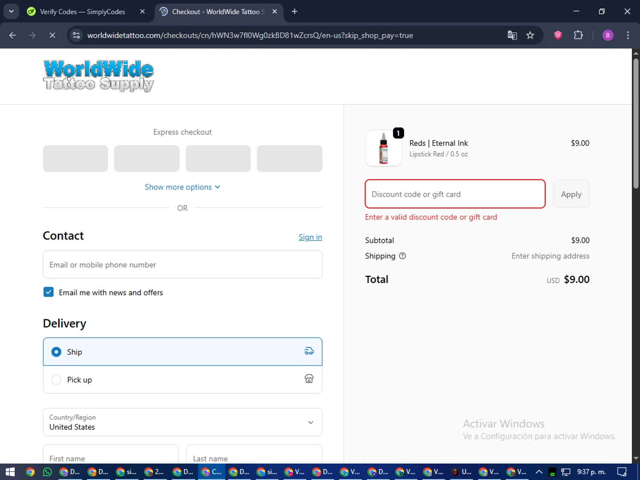Open the pinned Chrome icon beside Start
This screenshot has width=640, height=480.
tap(30, 472)
